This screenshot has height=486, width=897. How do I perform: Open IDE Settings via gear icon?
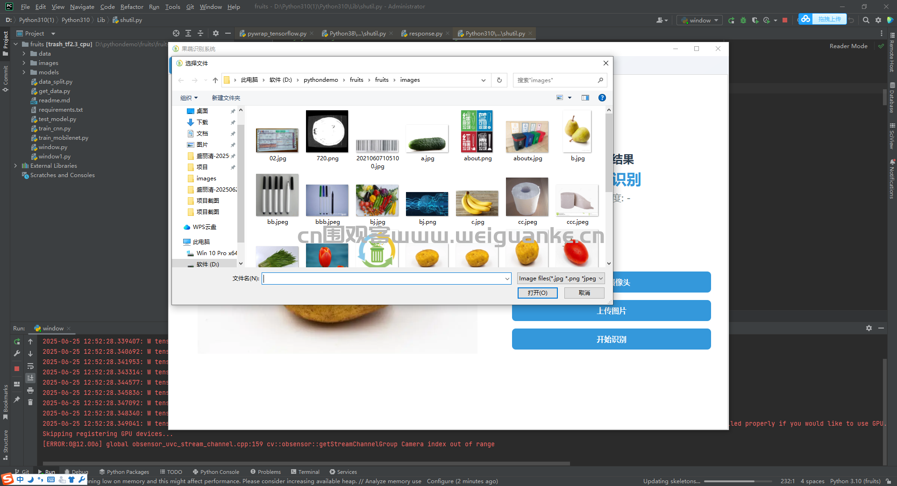point(879,20)
